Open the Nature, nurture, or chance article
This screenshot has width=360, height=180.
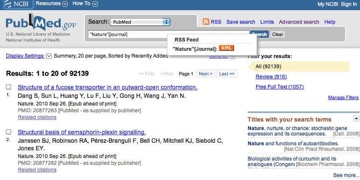pos(297,131)
